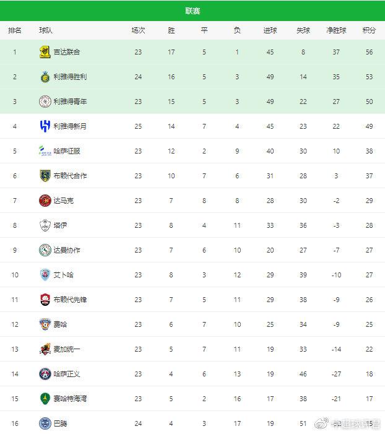This screenshot has width=385, height=434.
Task: Click the 利雅得胜利 team crest
Action: 45,77
